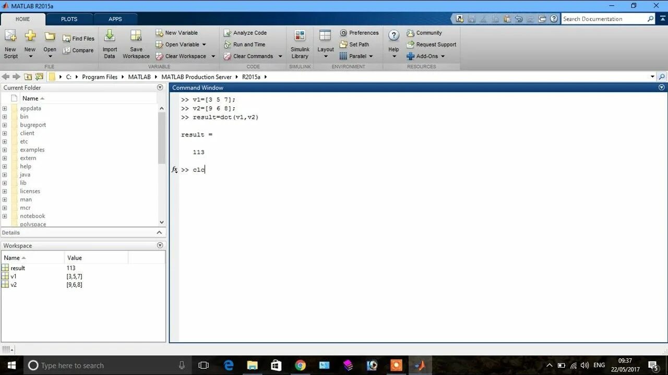The width and height of the screenshot is (668, 375).
Task: Click the Name column header in Current Folder
Action: [30, 98]
